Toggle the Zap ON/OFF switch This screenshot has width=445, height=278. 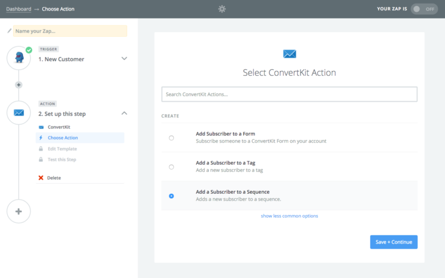[x=424, y=9]
